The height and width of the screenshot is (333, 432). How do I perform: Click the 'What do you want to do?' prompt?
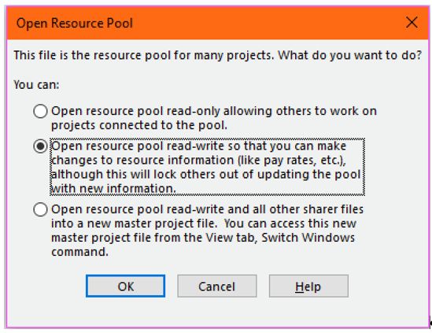[x=350, y=55]
